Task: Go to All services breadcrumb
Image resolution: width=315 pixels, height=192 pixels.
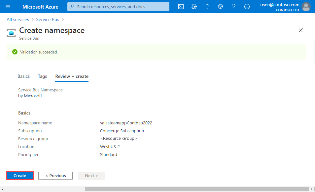Action: tap(18, 19)
